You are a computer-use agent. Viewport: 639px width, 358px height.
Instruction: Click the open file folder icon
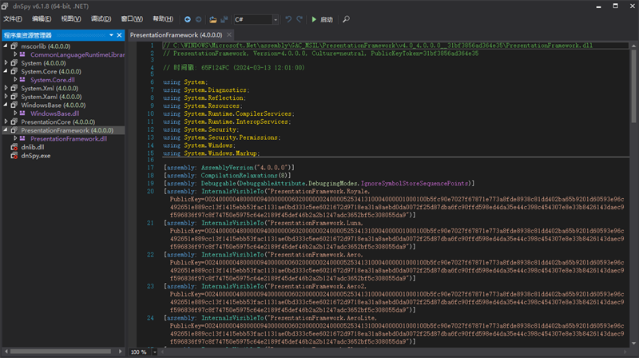[x=212, y=18]
